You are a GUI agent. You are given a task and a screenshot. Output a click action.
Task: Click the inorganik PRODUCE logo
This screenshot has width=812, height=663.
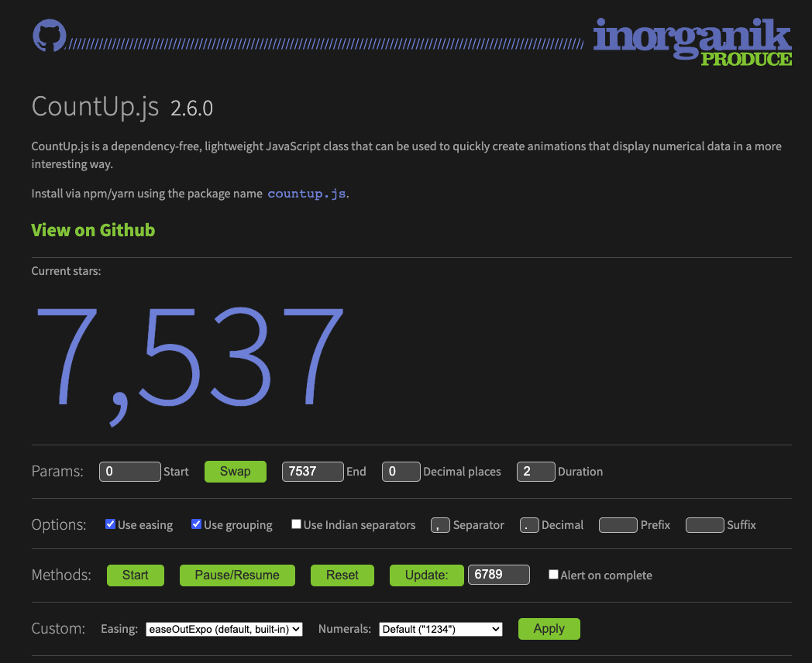[x=693, y=42]
